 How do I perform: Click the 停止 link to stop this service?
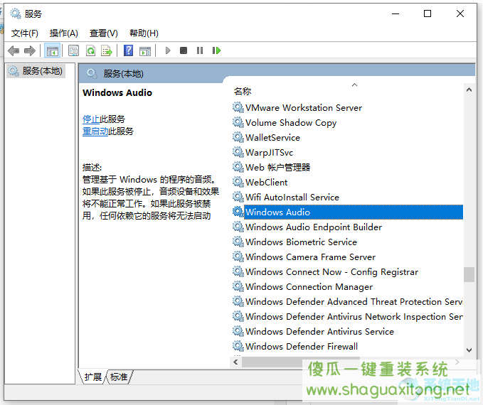pos(91,119)
